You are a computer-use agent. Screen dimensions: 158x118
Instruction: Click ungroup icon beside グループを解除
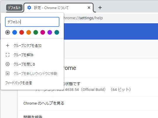coord(8,55)
